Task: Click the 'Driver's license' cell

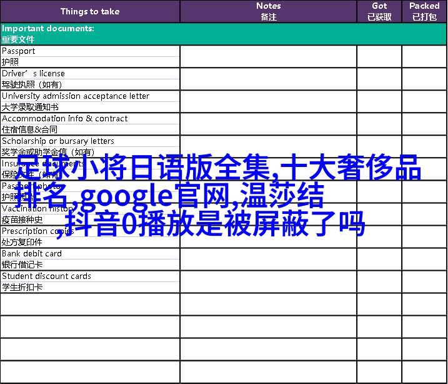Action: 90,73
